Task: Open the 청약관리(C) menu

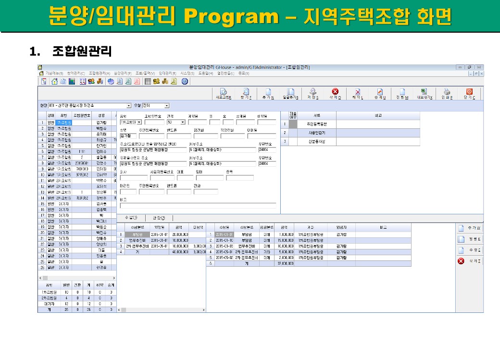Action: click(x=75, y=73)
